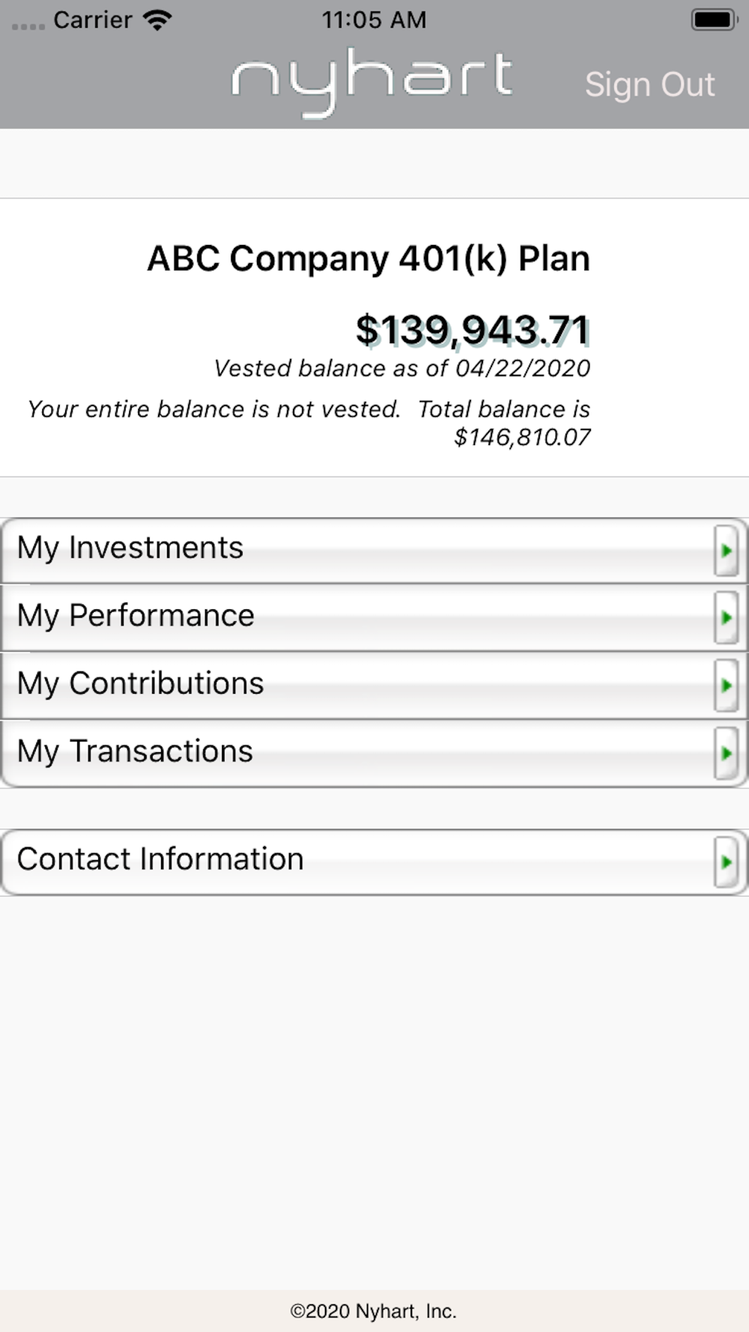This screenshot has height=1332, width=749.
Task: Select the My Contributions label
Action: (140, 684)
